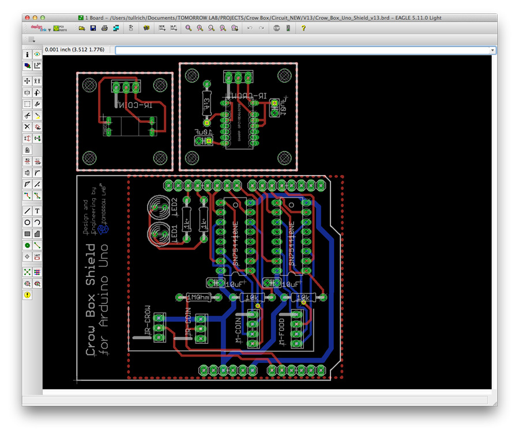
Task: Select the Via tool
Action: pos(27,245)
